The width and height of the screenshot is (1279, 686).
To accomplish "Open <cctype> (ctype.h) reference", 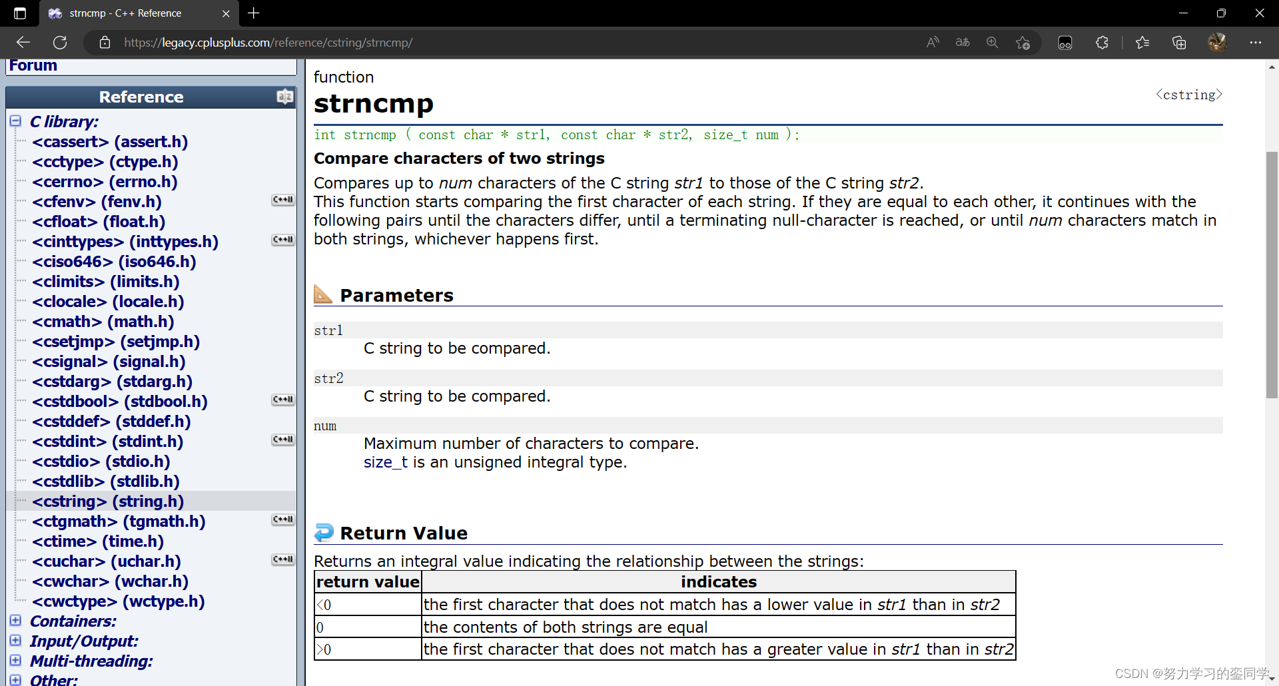I will [105, 162].
